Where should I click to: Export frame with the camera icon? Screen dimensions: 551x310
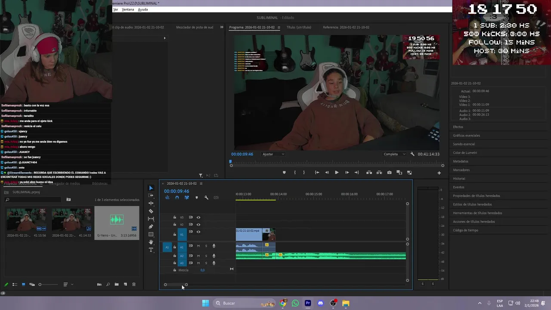[389, 173]
